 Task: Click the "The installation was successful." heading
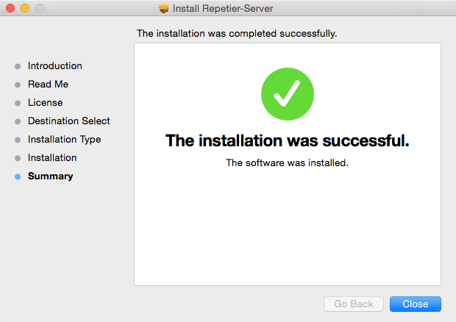288,140
